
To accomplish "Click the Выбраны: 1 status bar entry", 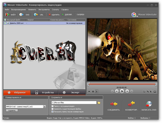I will (x=145, y=118).
